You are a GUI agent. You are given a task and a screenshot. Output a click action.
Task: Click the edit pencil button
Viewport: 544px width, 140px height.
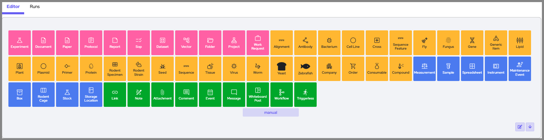(520, 127)
